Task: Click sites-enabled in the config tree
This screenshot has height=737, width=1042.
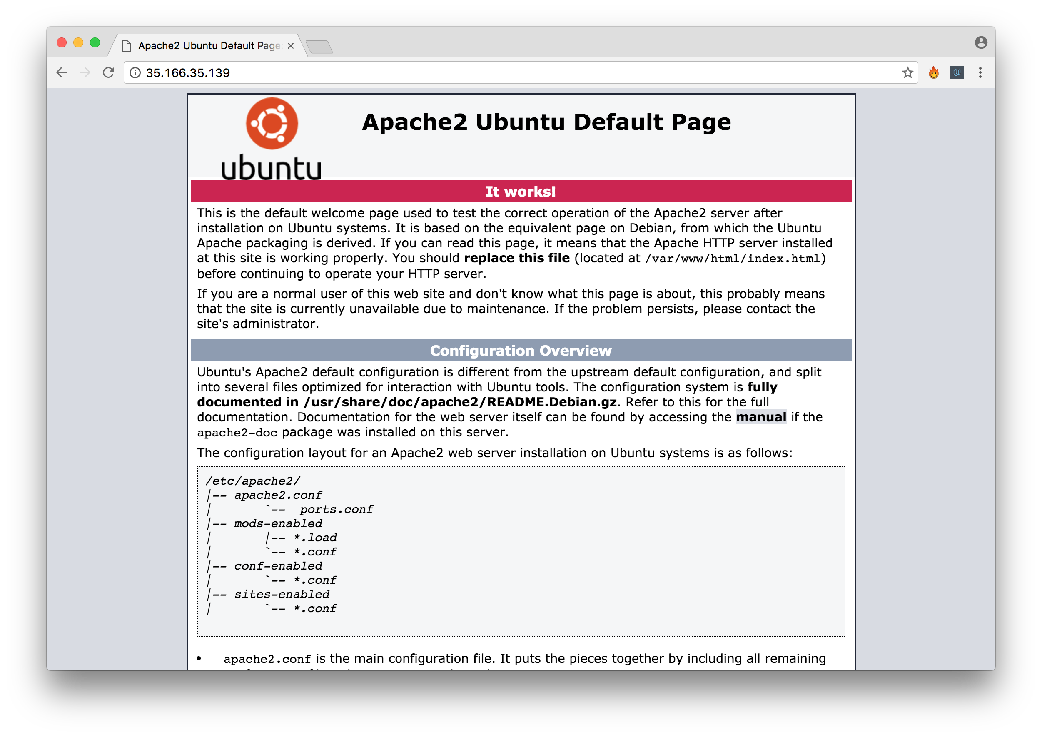Action: 282,594
